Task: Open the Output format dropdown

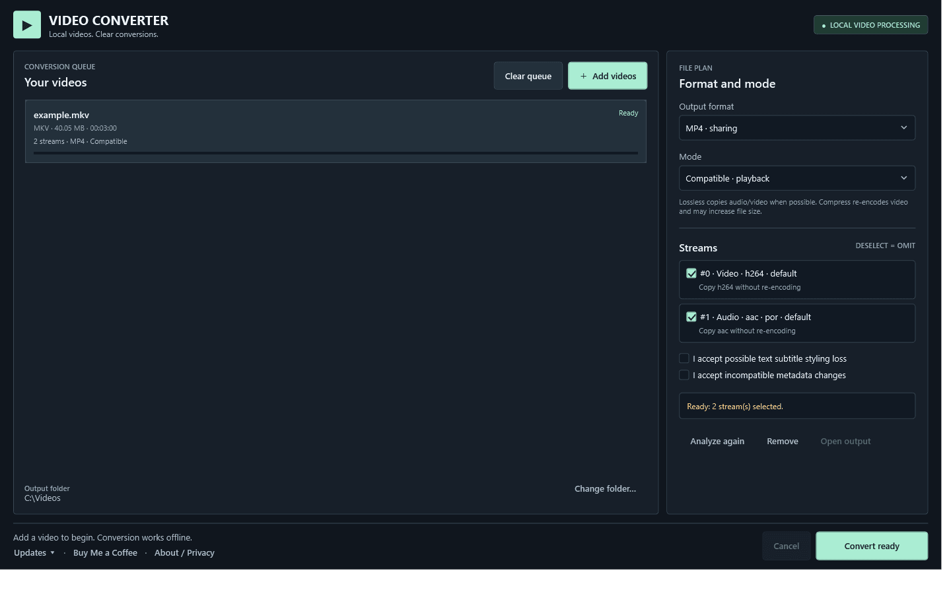Action: (x=797, y=128)
